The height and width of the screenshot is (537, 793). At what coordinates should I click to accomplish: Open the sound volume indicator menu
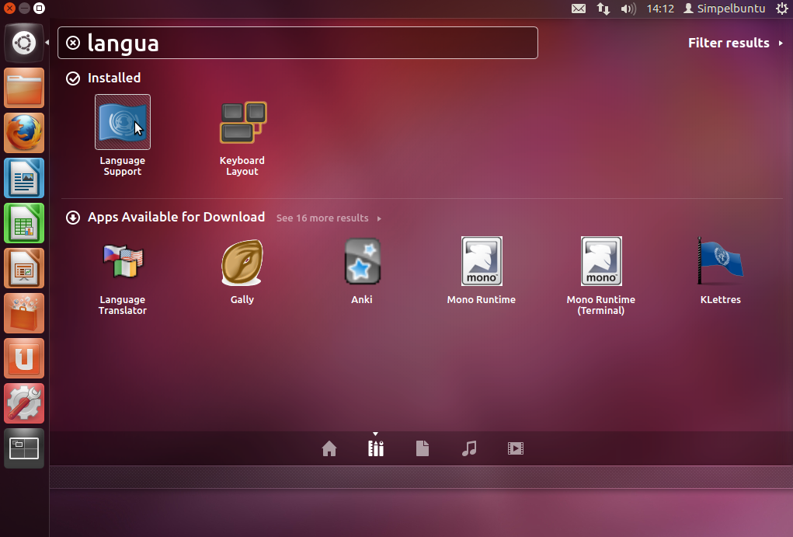628,9
